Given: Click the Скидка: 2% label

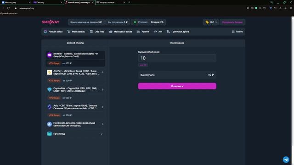Looking at the screenshot, I should pos(157,22).
